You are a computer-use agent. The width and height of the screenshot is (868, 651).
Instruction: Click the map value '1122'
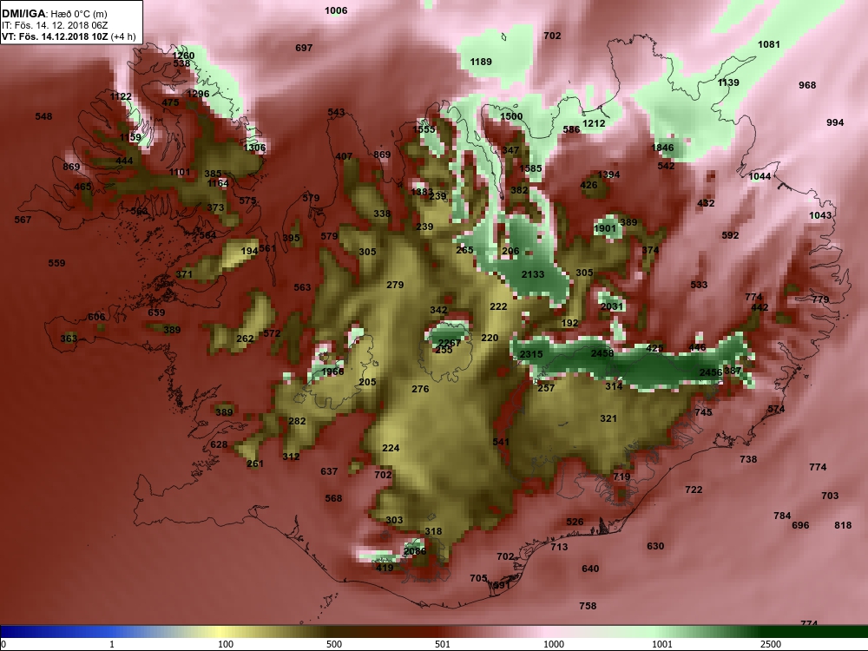click(x=121, y=97)
